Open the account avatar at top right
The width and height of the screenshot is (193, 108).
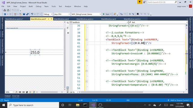tap(190, 6)
